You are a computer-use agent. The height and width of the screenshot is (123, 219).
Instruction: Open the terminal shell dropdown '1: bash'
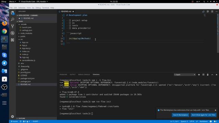click(x=185, y=74)
